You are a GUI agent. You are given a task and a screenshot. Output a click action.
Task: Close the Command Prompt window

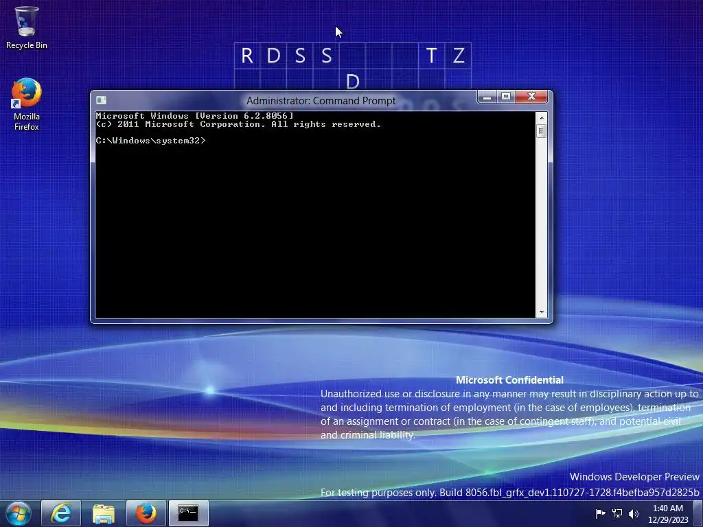click(532, 97)
